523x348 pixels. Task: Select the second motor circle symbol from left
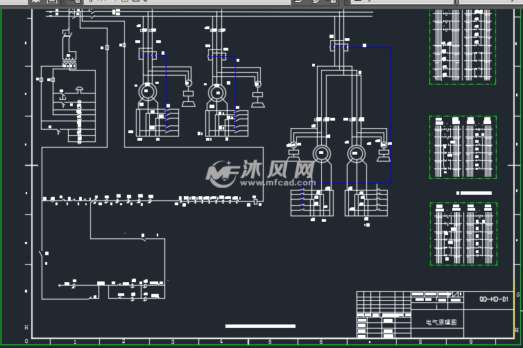(217, 93)
